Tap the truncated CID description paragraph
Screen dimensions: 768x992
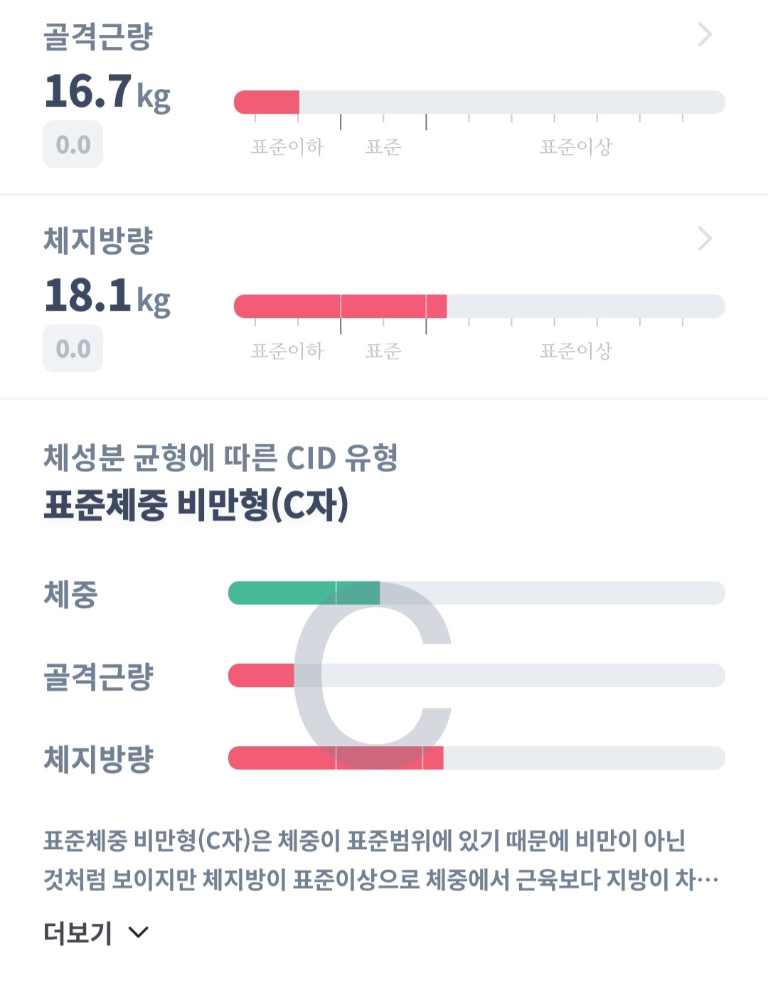point(380,860)
